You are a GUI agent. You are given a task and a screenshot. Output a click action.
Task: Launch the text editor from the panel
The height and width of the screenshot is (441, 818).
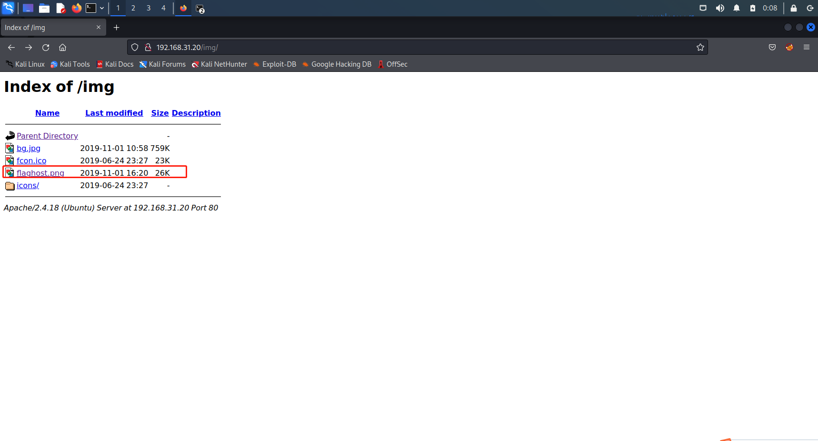click(60, 8)
